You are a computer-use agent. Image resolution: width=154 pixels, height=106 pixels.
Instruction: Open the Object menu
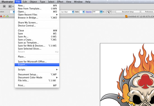(x=33, y=2)
